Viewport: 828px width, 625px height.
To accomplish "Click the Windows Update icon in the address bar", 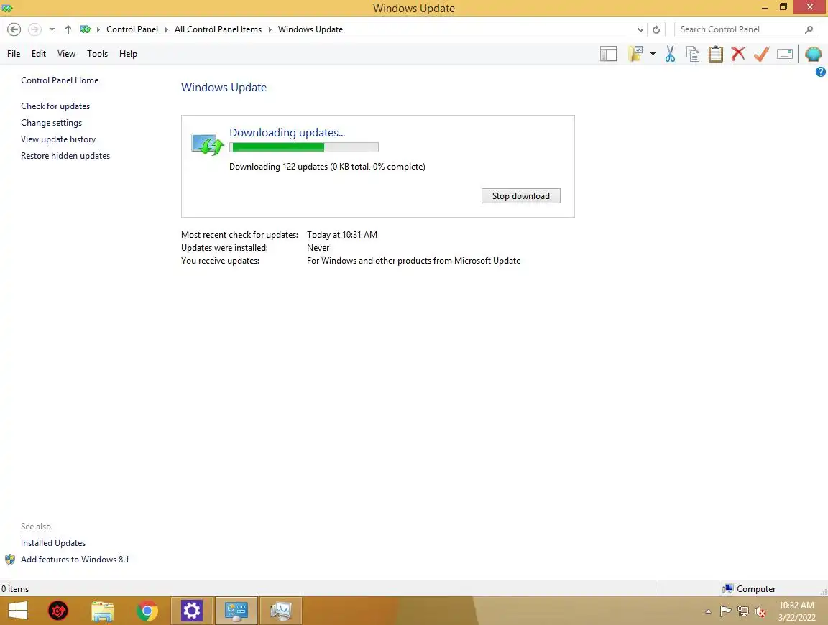I will [86, 29].
